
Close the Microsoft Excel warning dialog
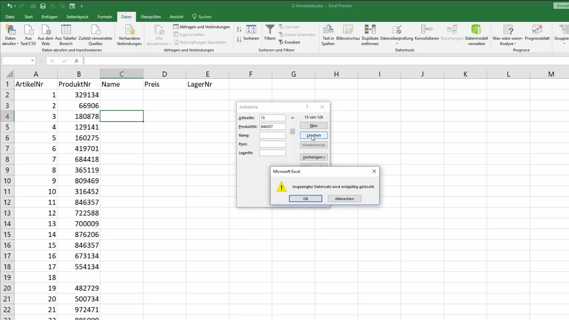point(374,171)
